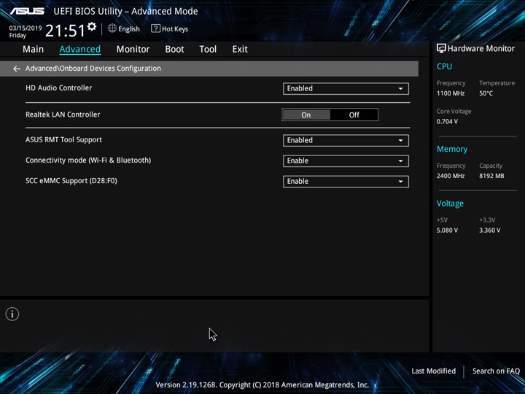Screen dimensions: 525x394
Task: Click Last Modified button
Action: pos(433,371)
